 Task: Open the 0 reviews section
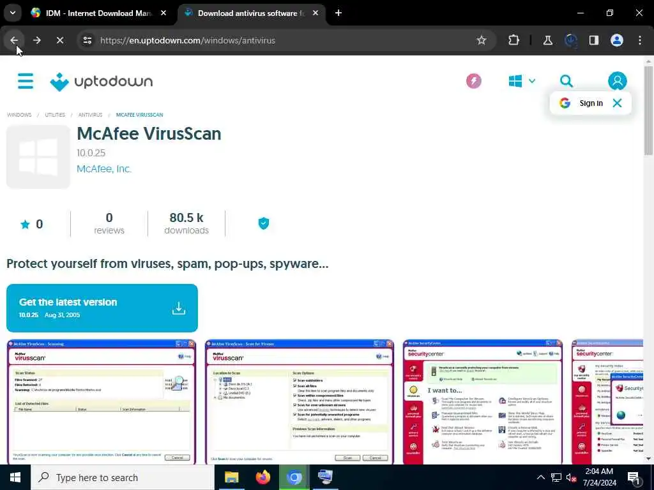[x=109, y=223]
